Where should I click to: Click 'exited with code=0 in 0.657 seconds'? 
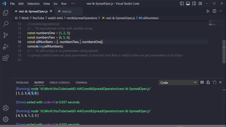click(x=53, y=102)
